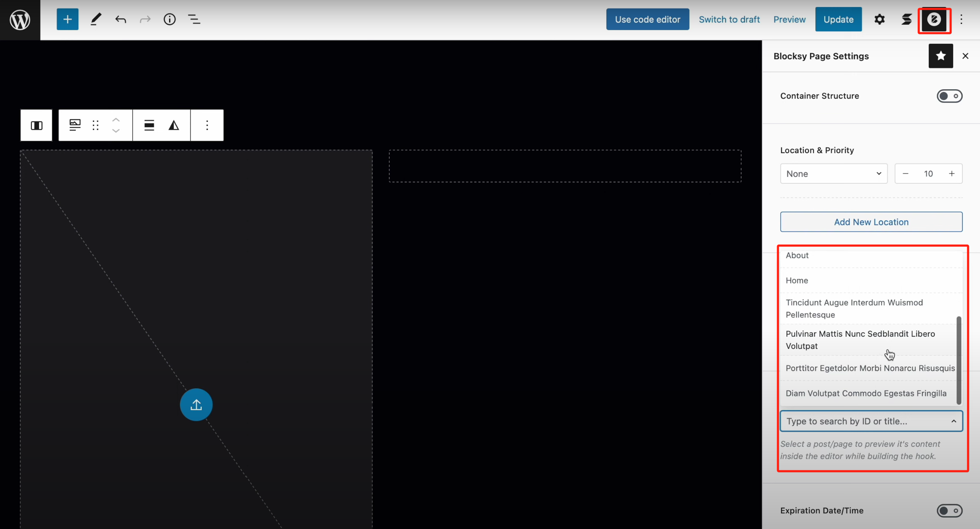Pin the Blocksy panel using the star icon
This screenshot has width=980, height=529.
(x=940, y=56)
